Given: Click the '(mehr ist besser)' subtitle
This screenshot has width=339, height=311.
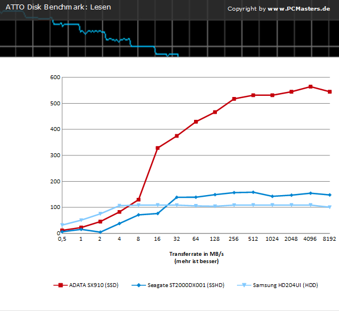Looking at the screenshot, I should click(x=196, y=261).
